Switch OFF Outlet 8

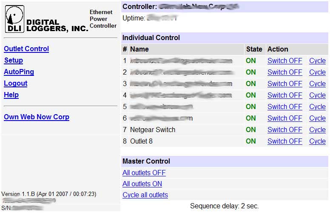[x=284, y=141]
